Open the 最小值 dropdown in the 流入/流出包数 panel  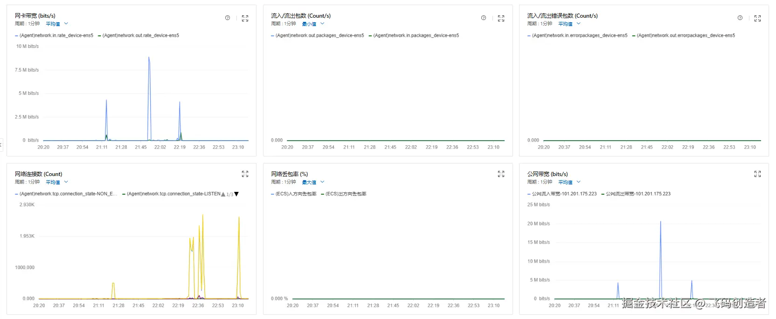(x=313, y=24)
